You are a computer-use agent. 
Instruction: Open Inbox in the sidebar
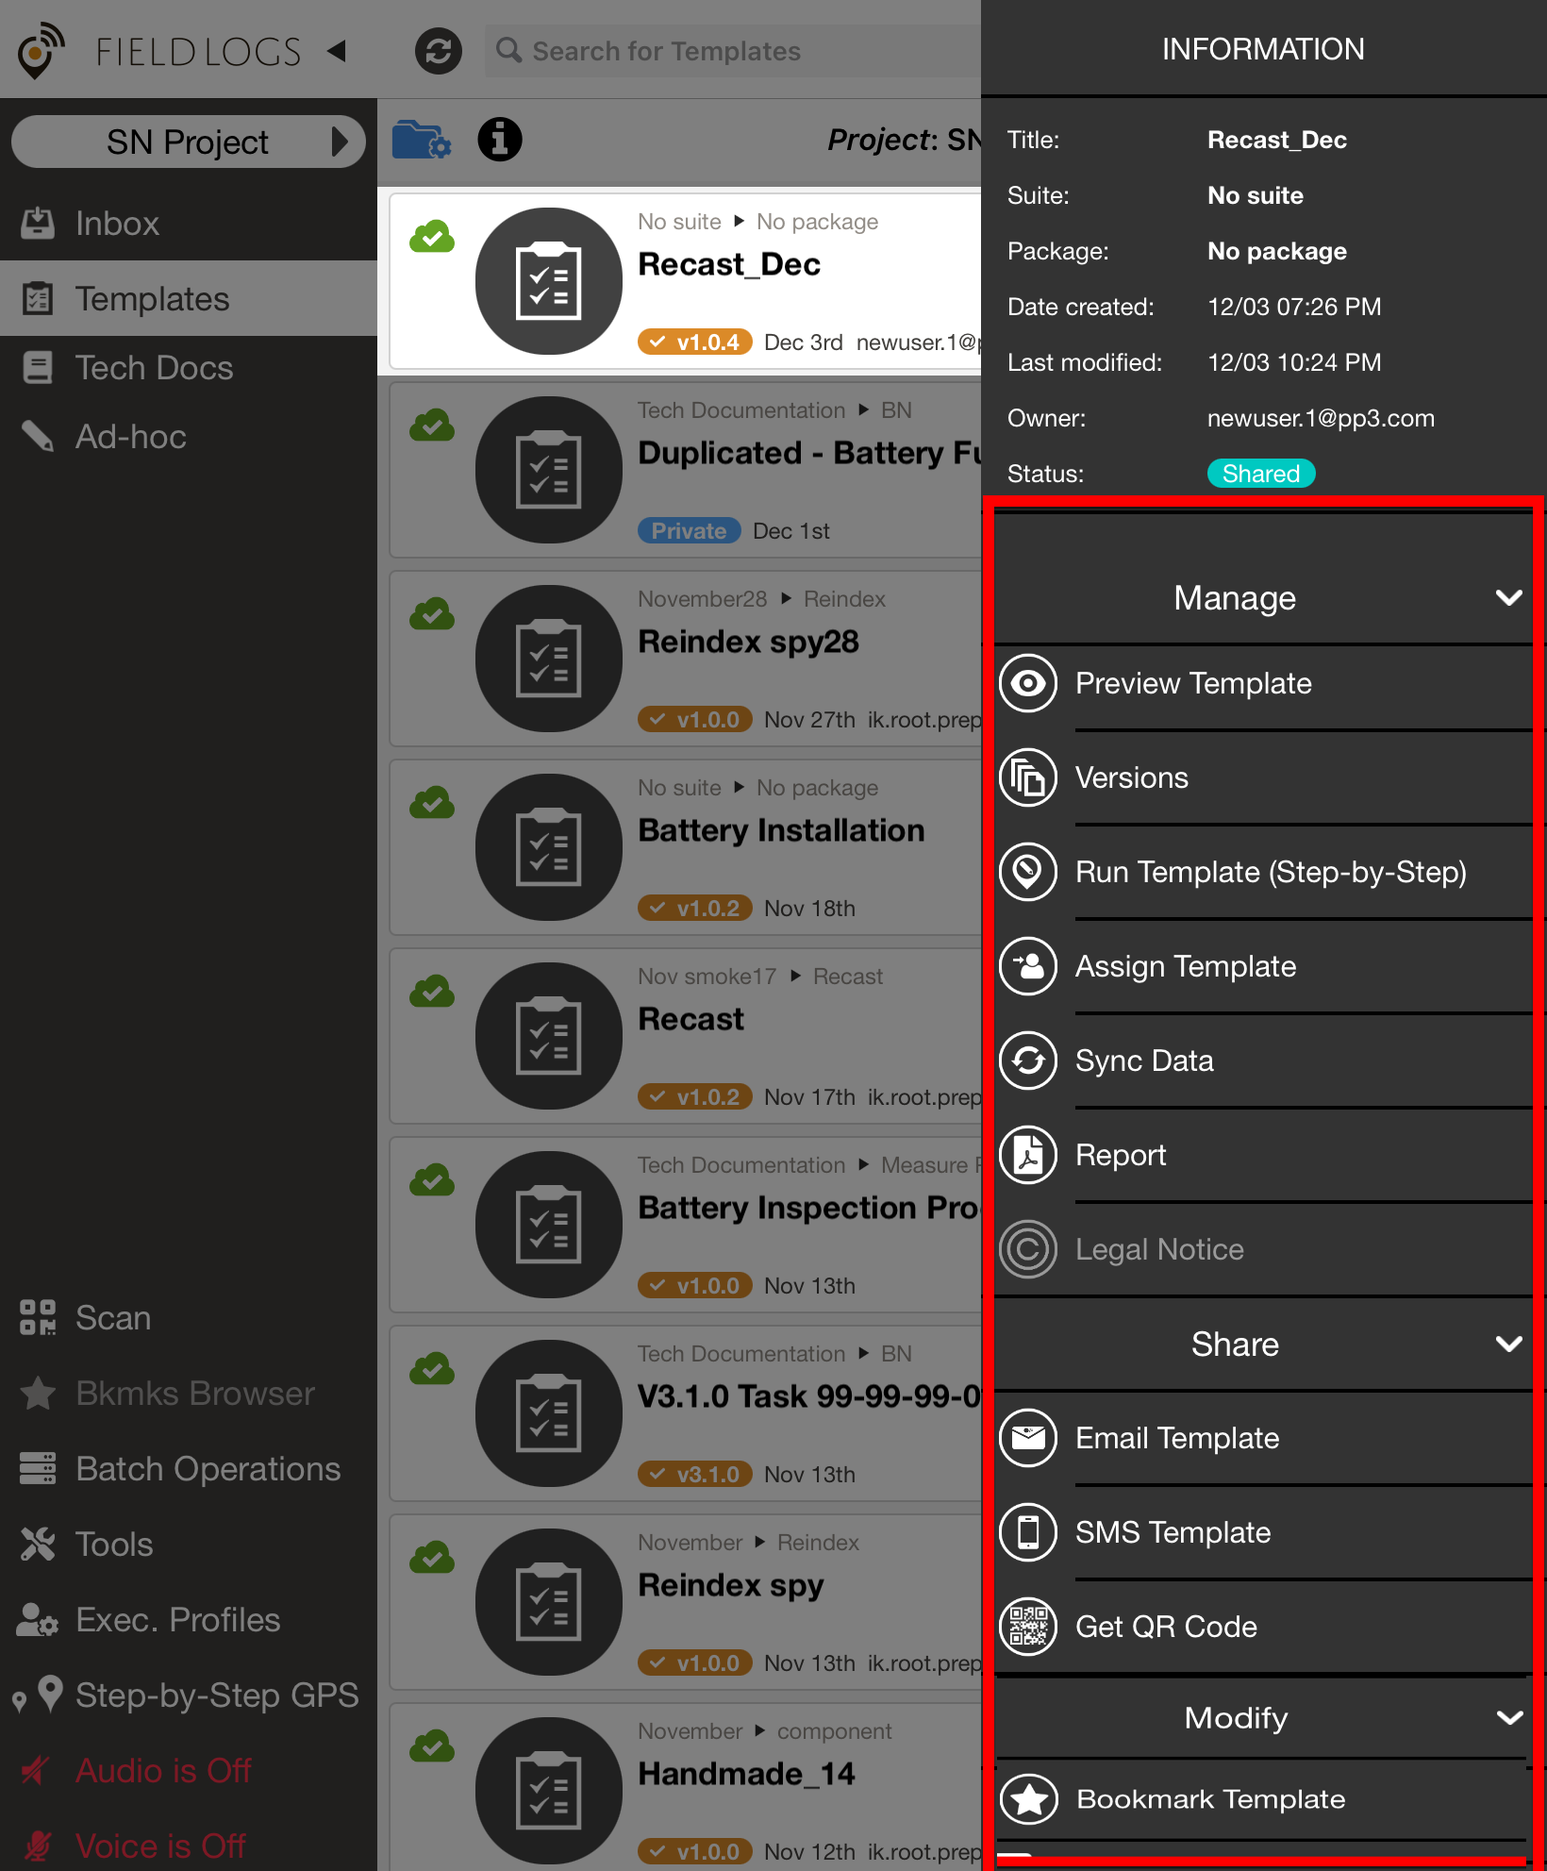[x=117, y=224]
